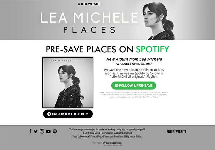Screen dimensions: 215x150
Task: Click the Follow & Pre-Save button
Action: pyautogui.click(x=134, y=86)
